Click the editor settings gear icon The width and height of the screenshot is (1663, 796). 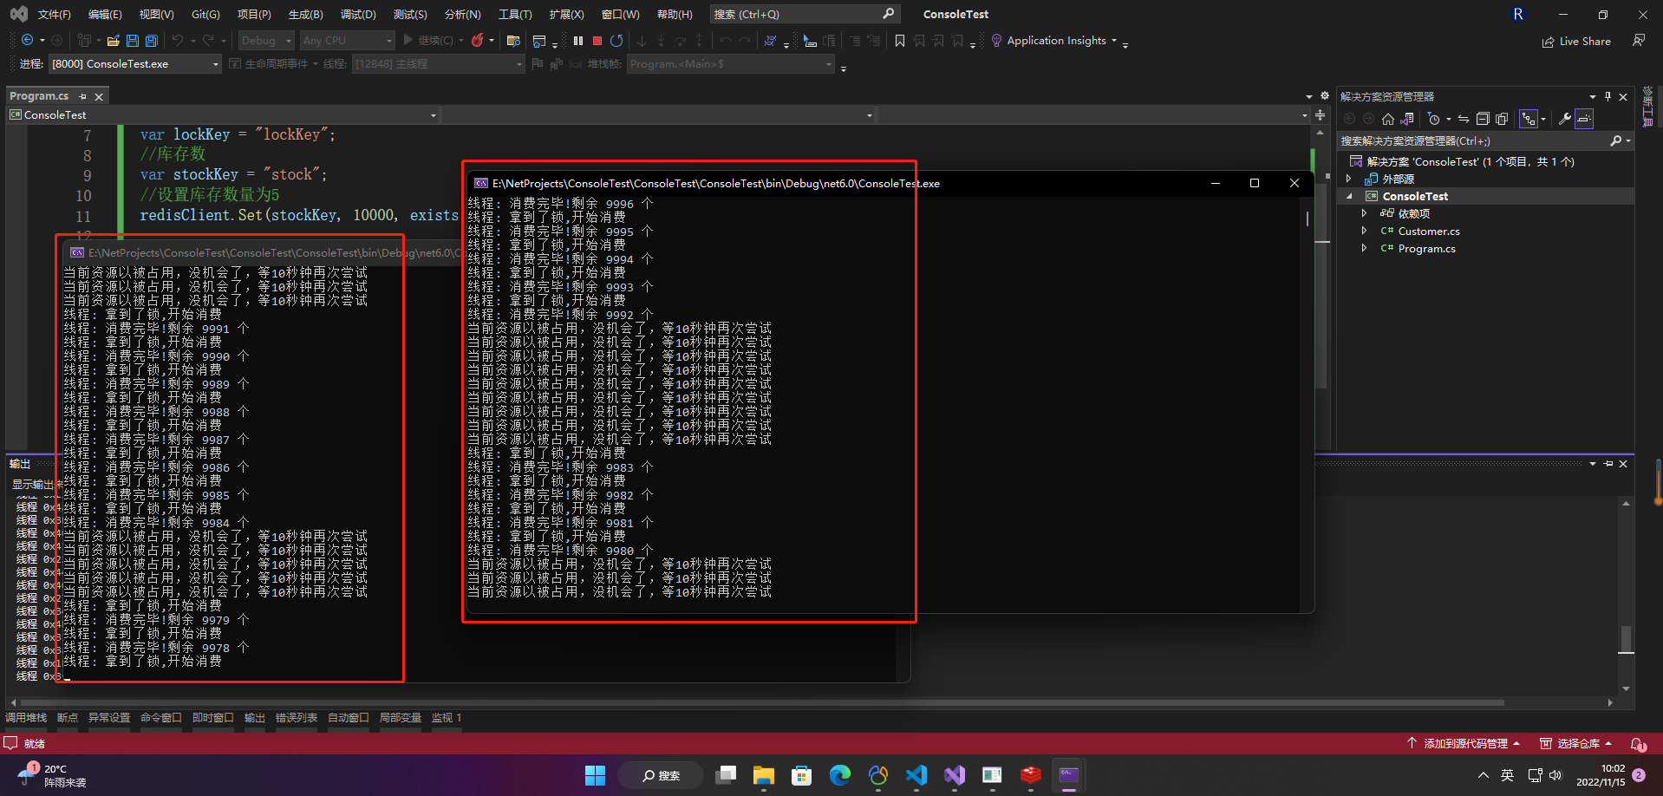click(x=1325, y=95)
